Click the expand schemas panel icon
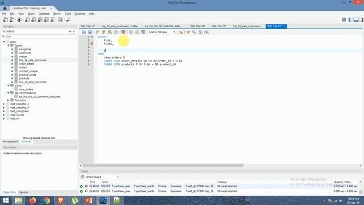Viewport: 364px width, 205px height. coord(74,31)
